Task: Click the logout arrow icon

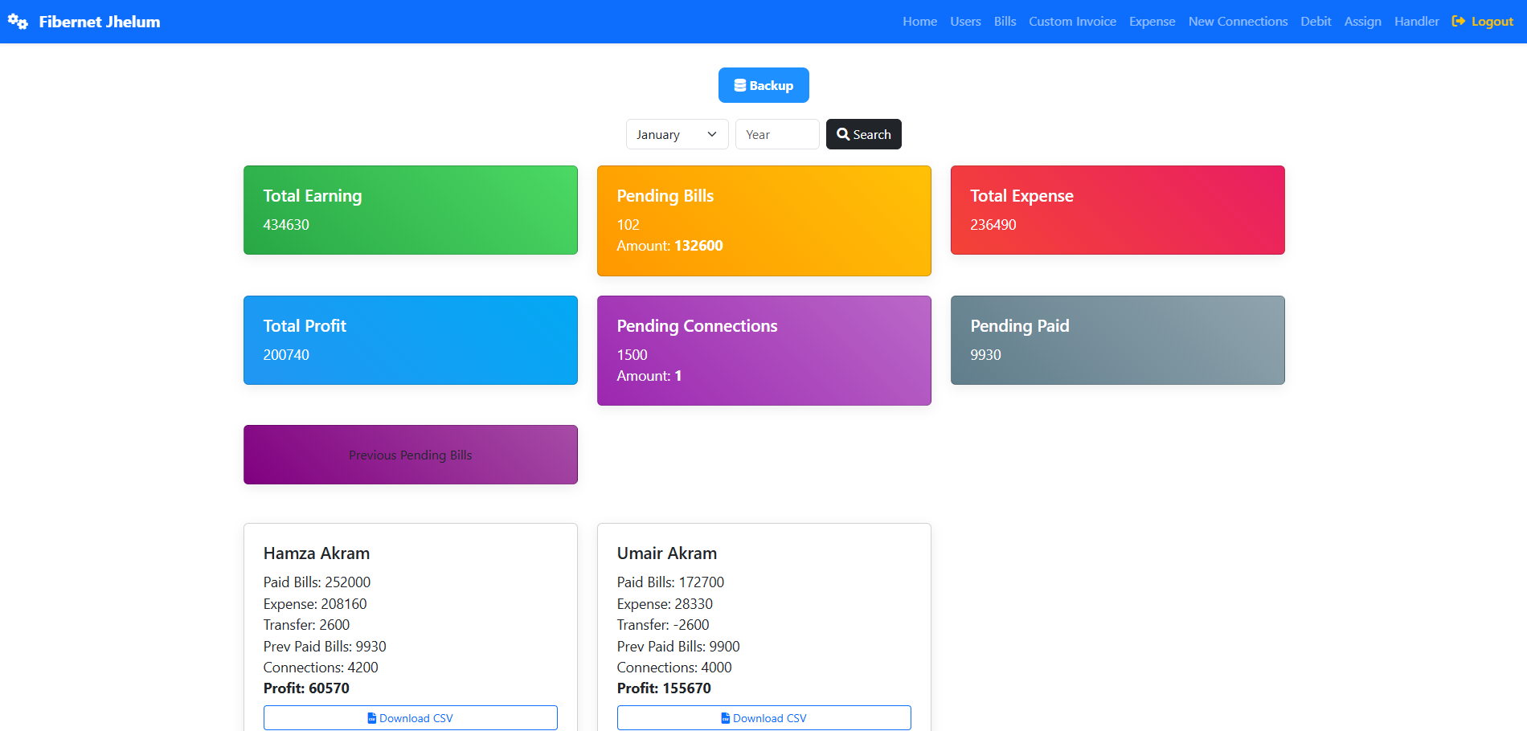Action: point(1458,22)
